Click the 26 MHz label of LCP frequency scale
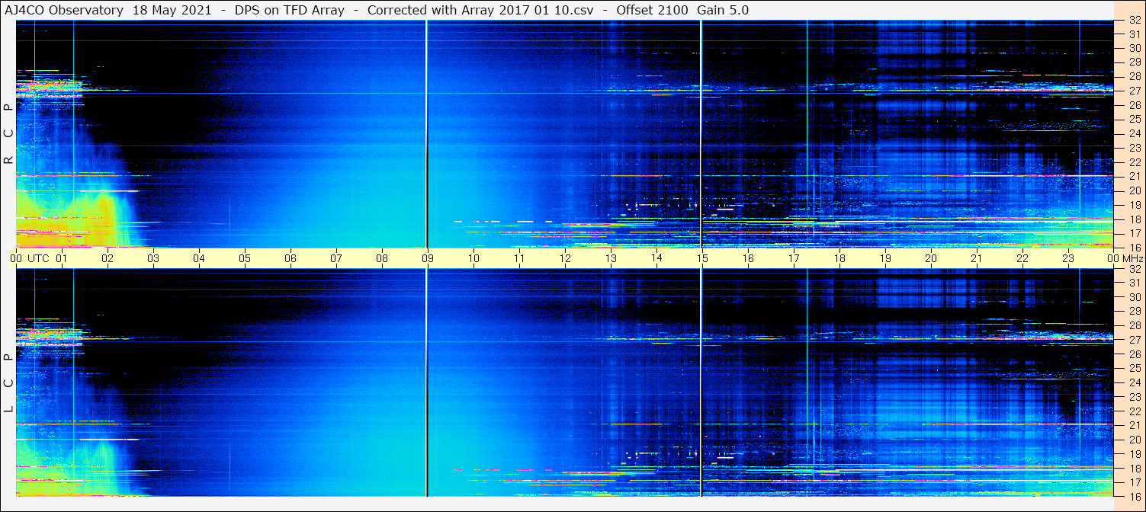This screenshot has width=1146, height=512. pyautogui.click(x=1134, y=354)
